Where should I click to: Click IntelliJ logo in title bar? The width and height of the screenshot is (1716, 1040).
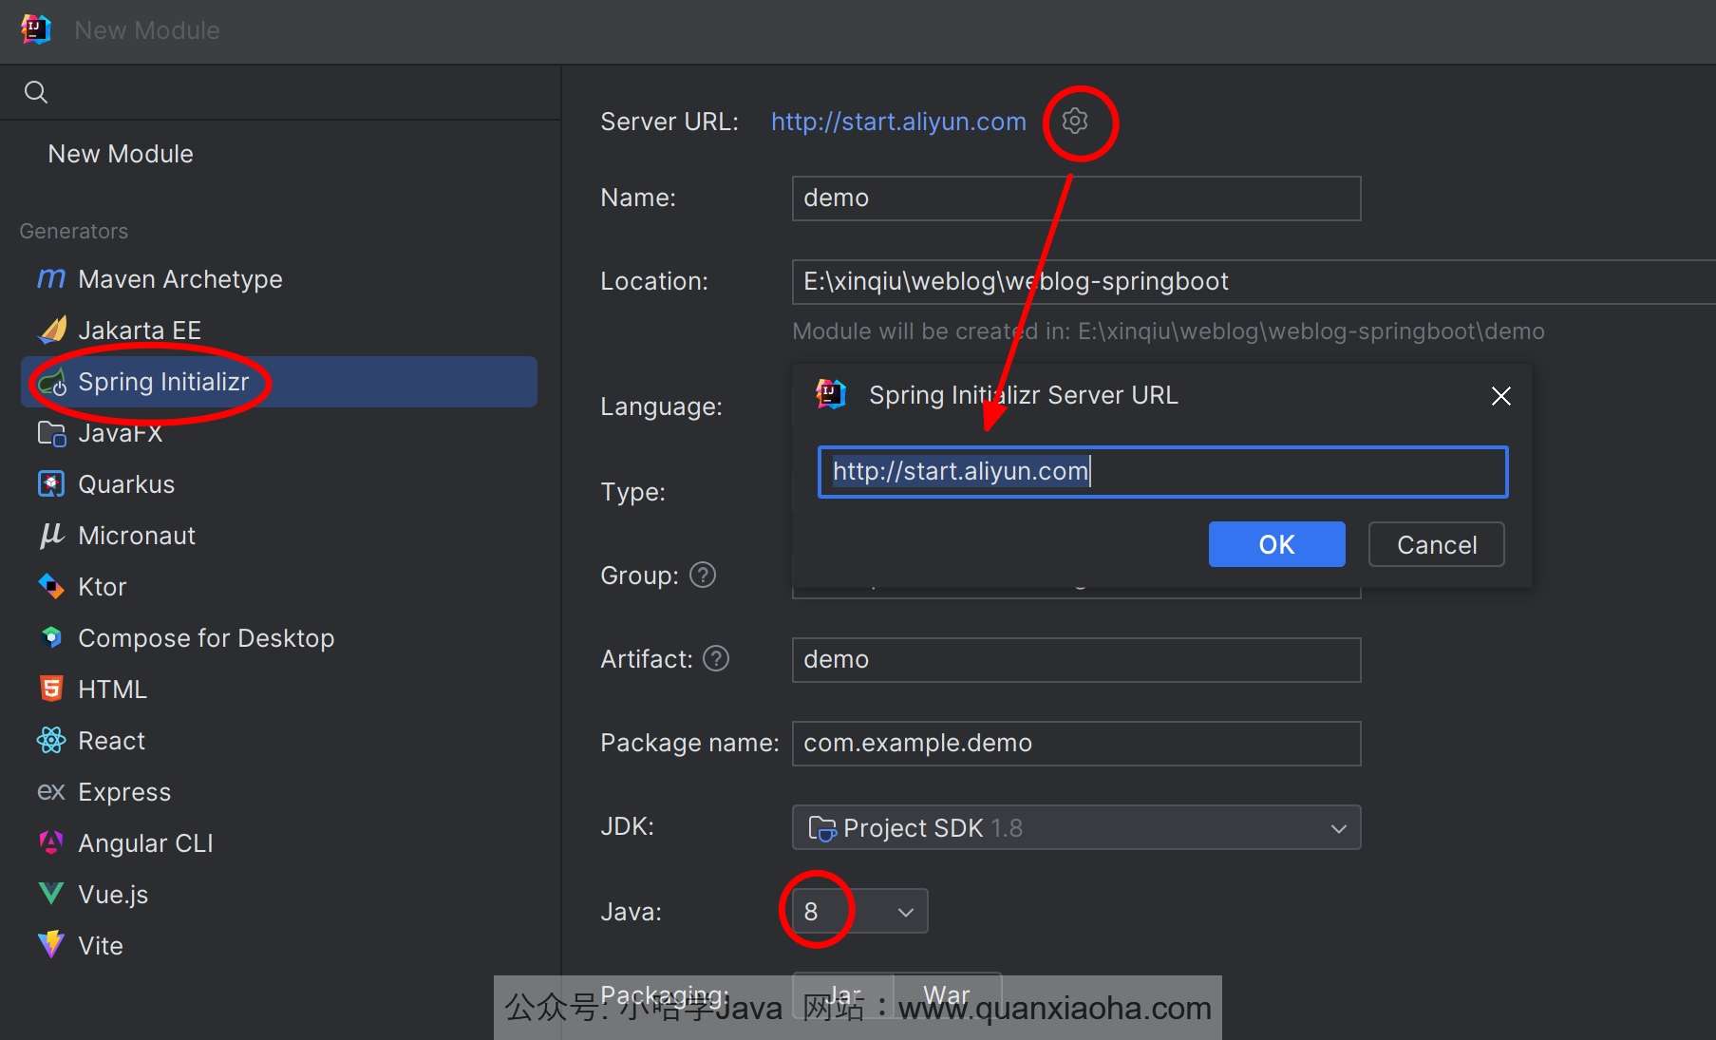(x=35, y=29)
